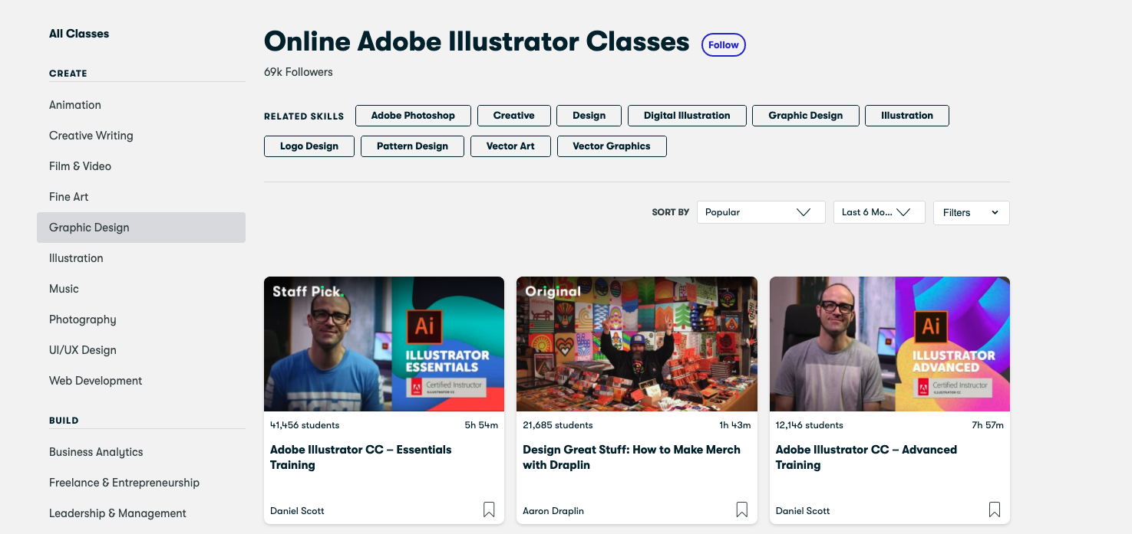Screen dimensions: 1132x534
Task: Bookmark the Design Great Stuff with Draplin class
Action: 741,509
